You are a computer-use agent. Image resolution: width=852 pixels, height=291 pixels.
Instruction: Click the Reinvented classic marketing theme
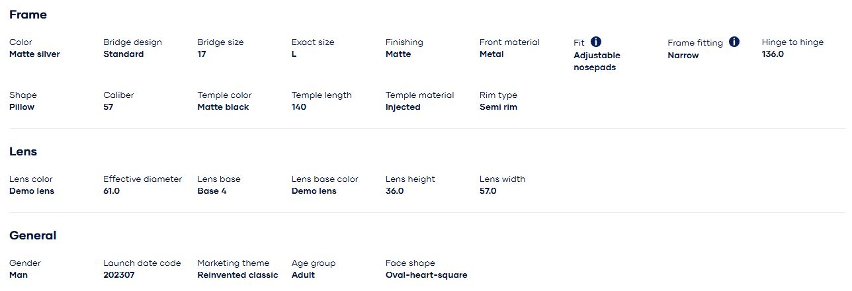click(x=237, y=275)
